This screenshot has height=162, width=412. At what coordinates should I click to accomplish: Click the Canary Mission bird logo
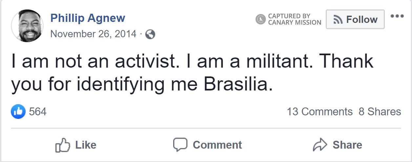coord(260,19)
